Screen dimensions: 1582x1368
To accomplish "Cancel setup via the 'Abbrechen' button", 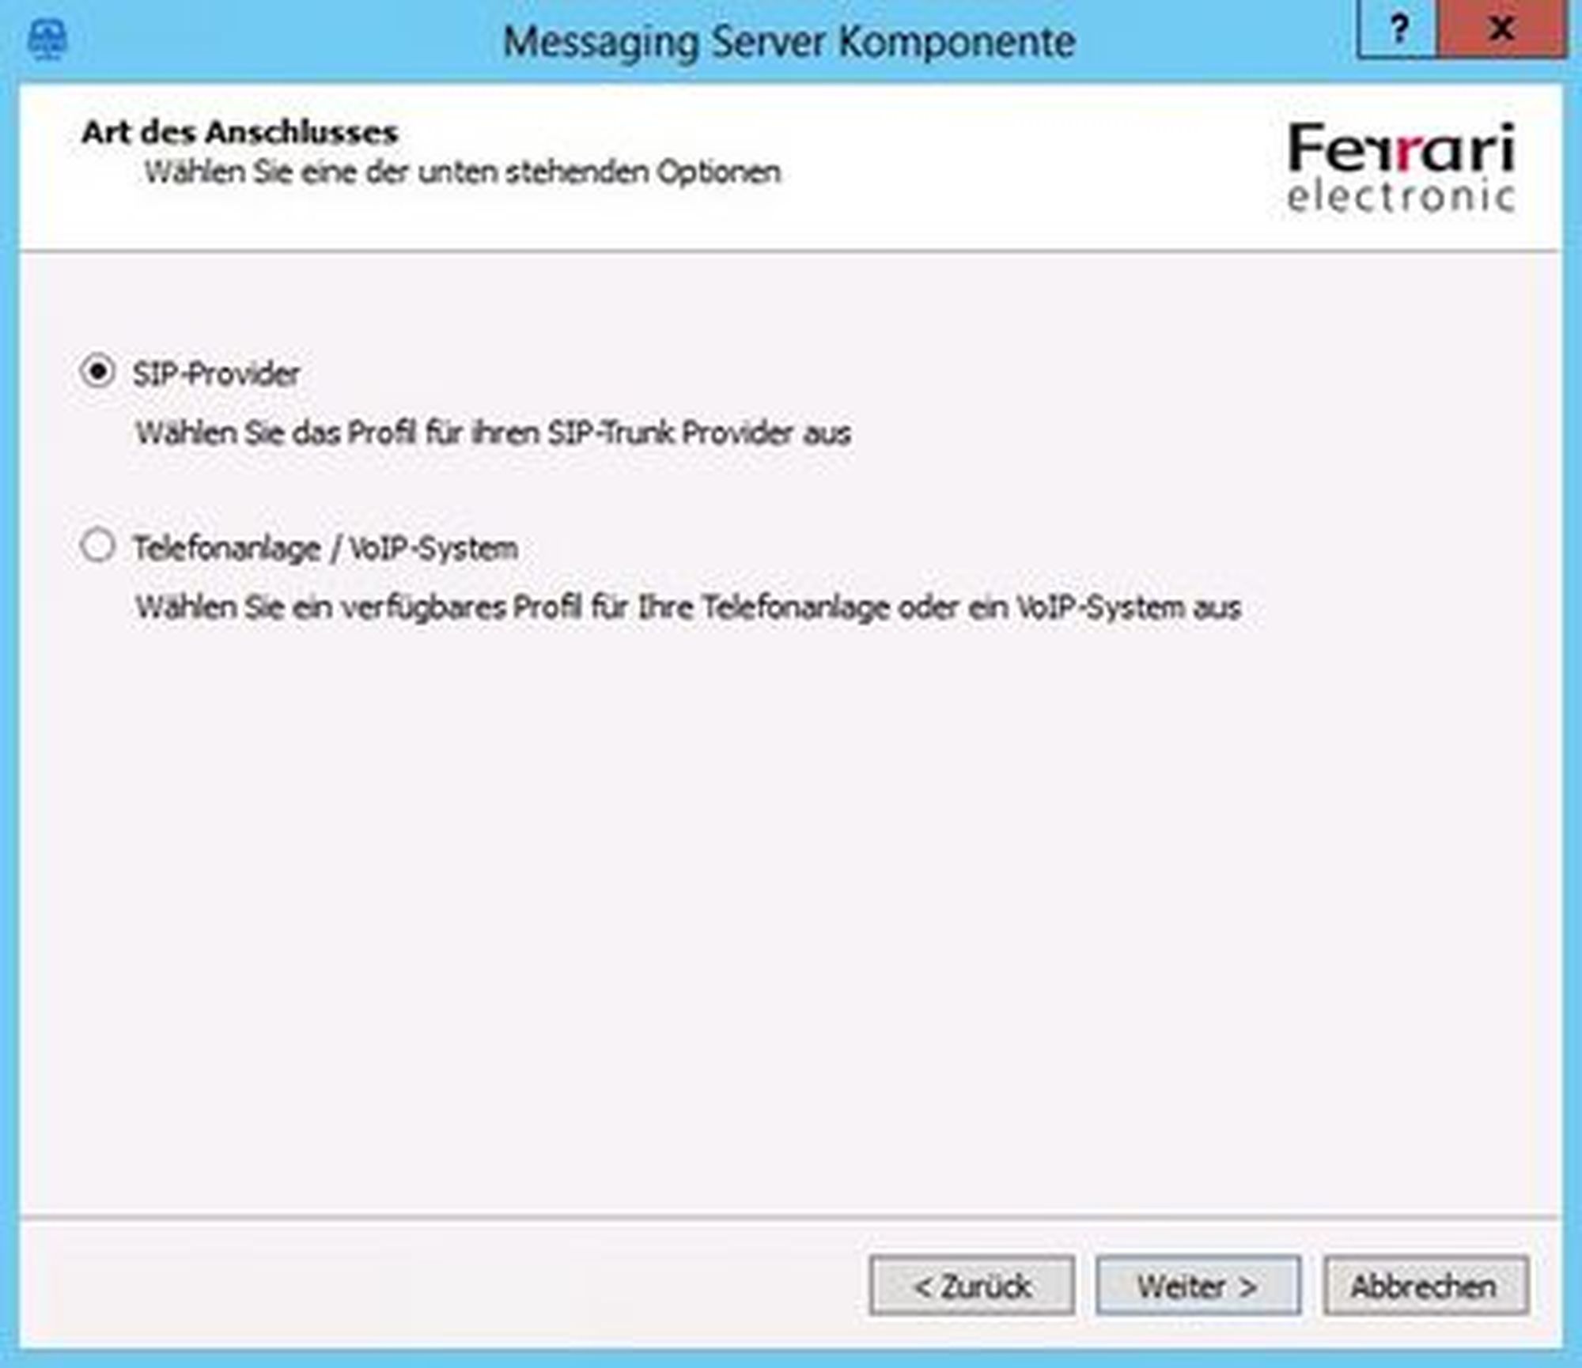I will tap(1425, 1287).
